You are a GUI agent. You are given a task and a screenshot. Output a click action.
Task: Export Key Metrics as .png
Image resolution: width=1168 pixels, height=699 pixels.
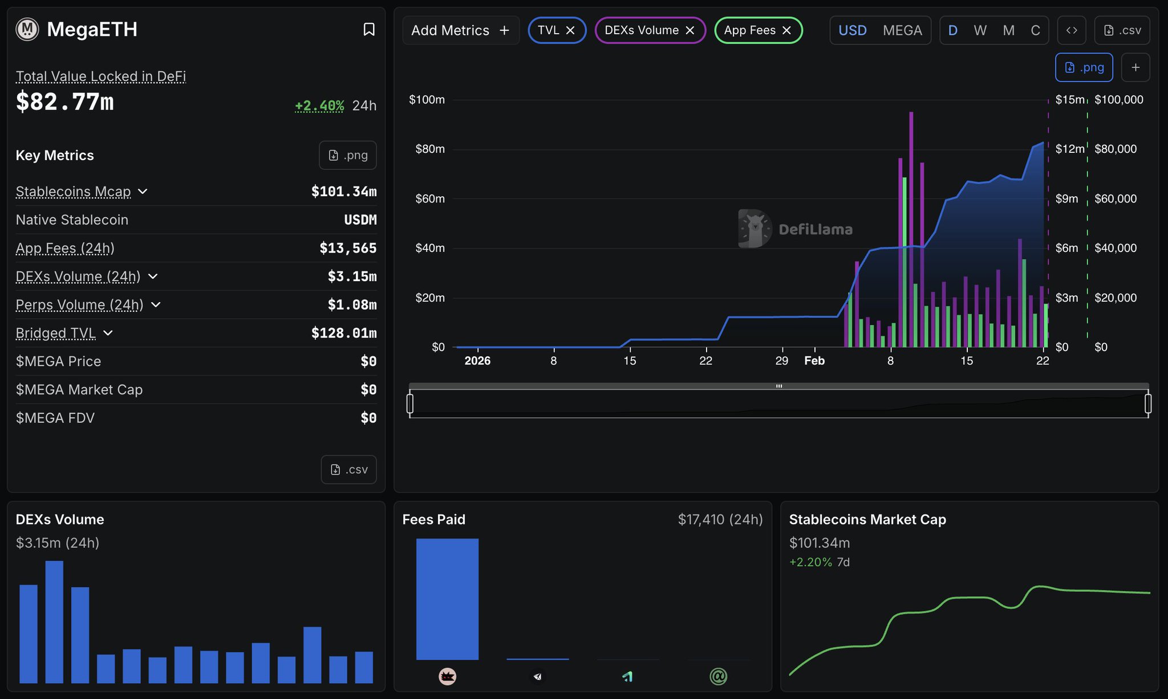(x=348, y=155)
